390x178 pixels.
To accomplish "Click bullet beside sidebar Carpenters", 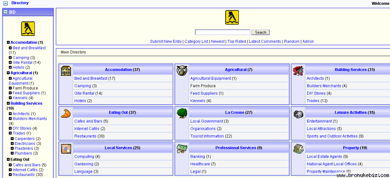I will click(12, 139).
